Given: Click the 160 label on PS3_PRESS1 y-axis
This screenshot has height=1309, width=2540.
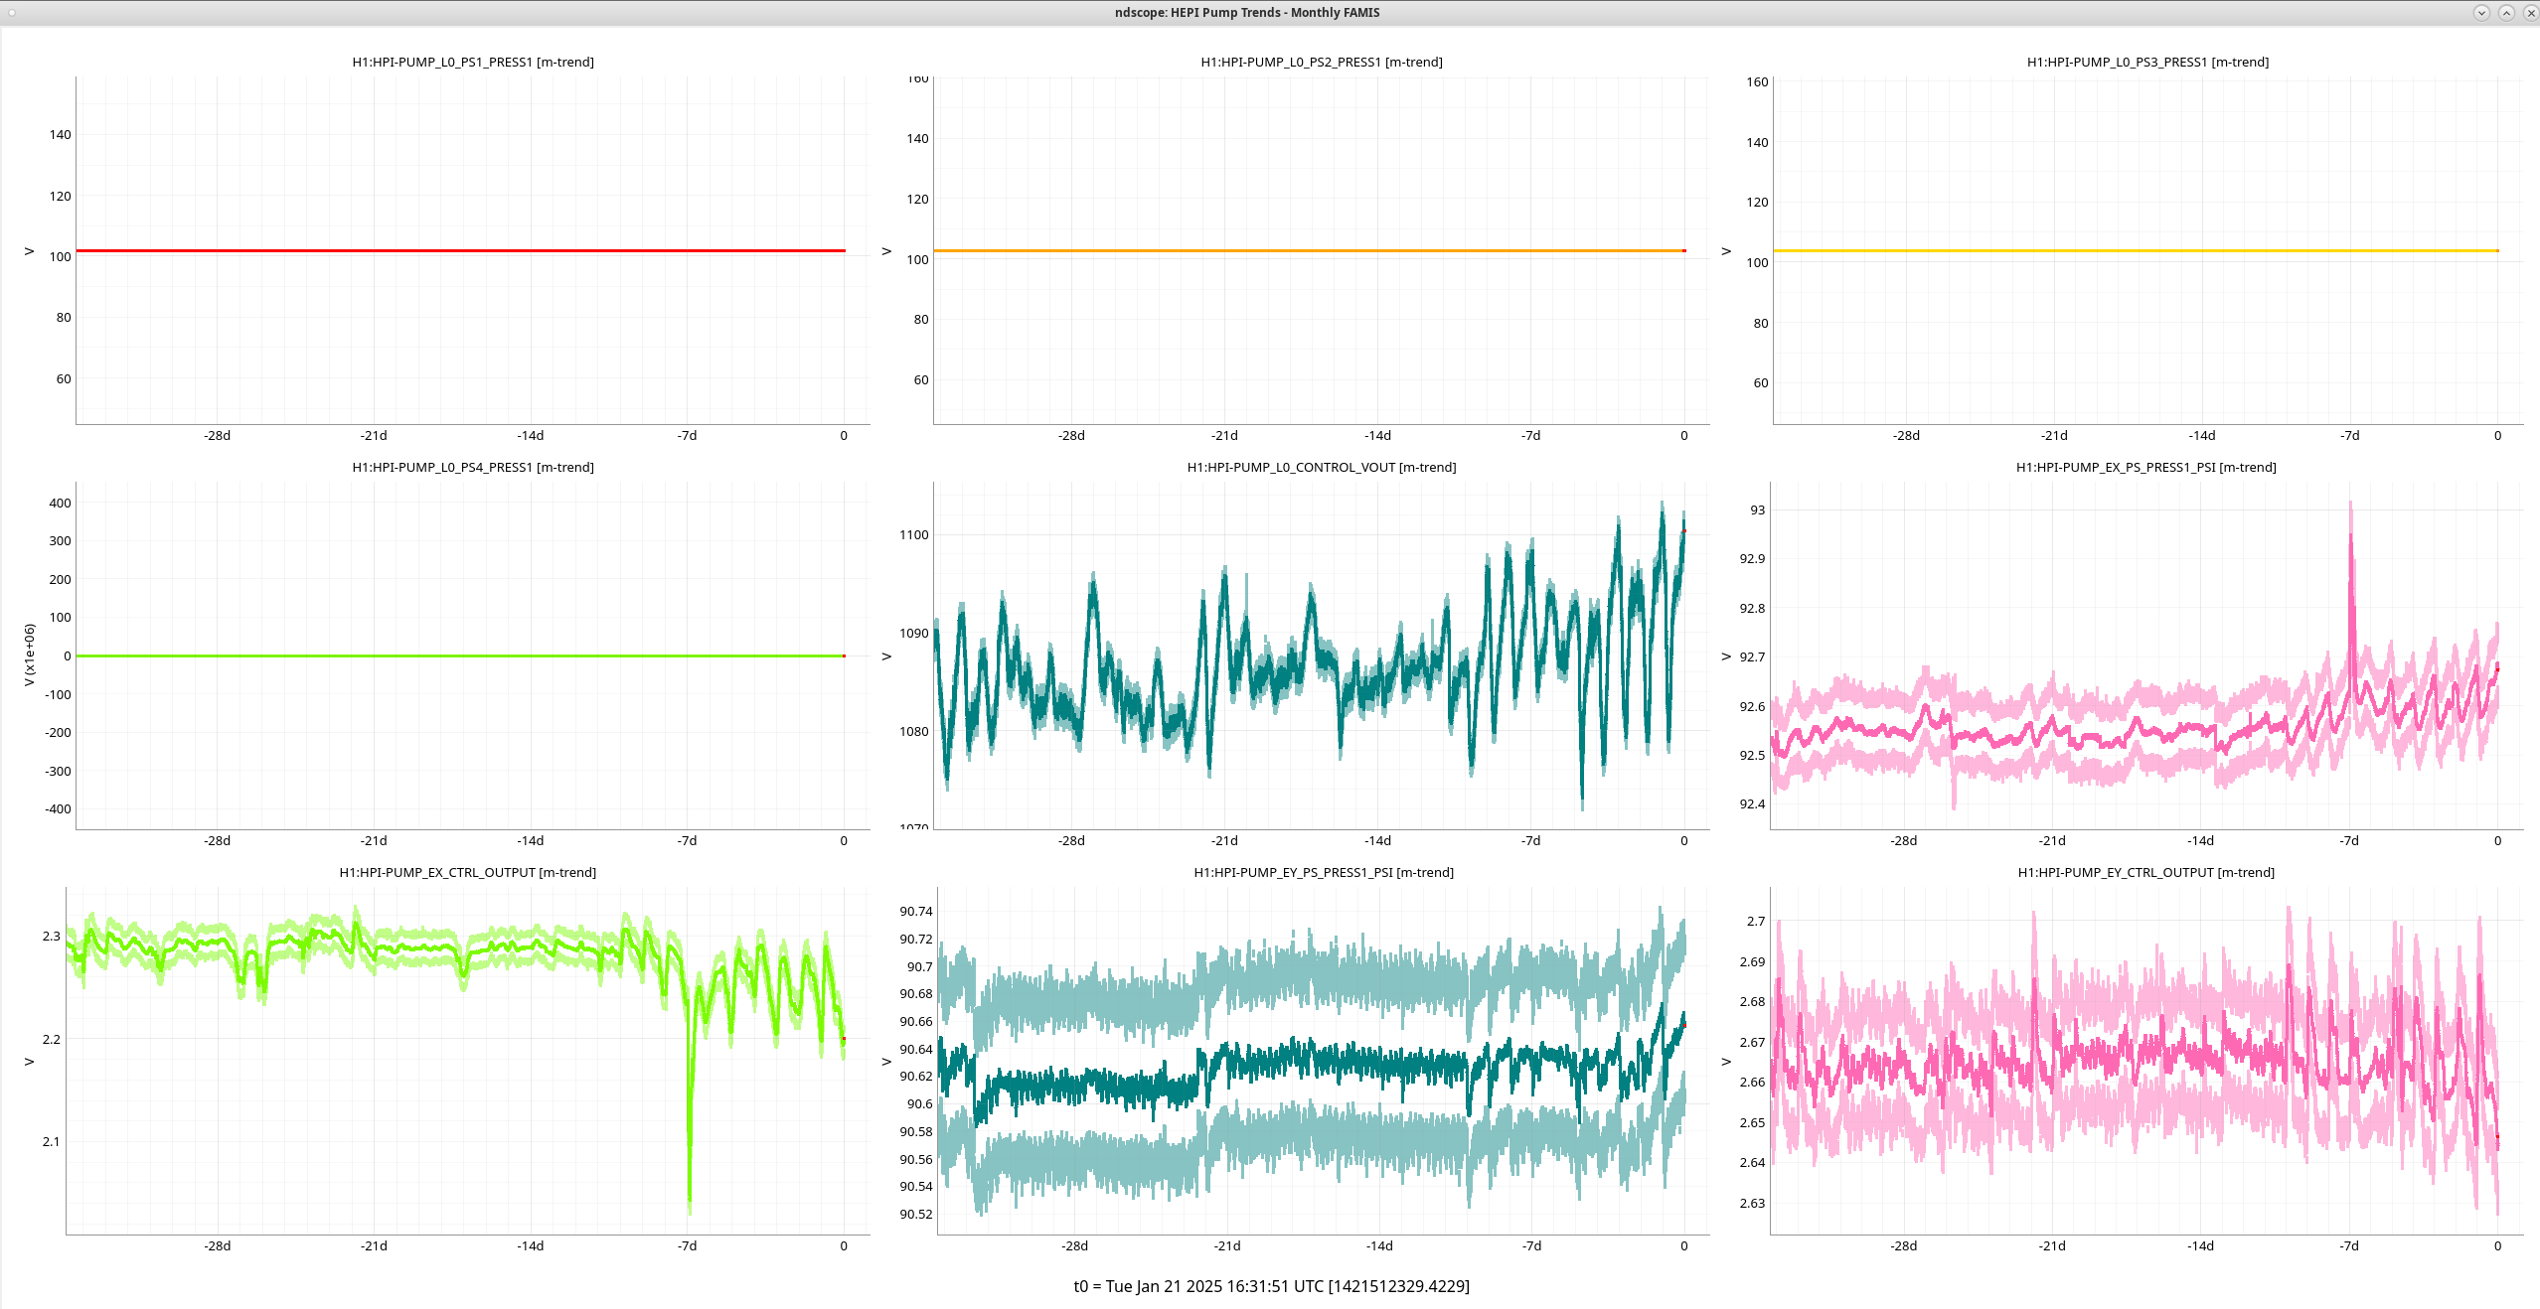Looking at the screenshot, I should (x=1757, y=81).
